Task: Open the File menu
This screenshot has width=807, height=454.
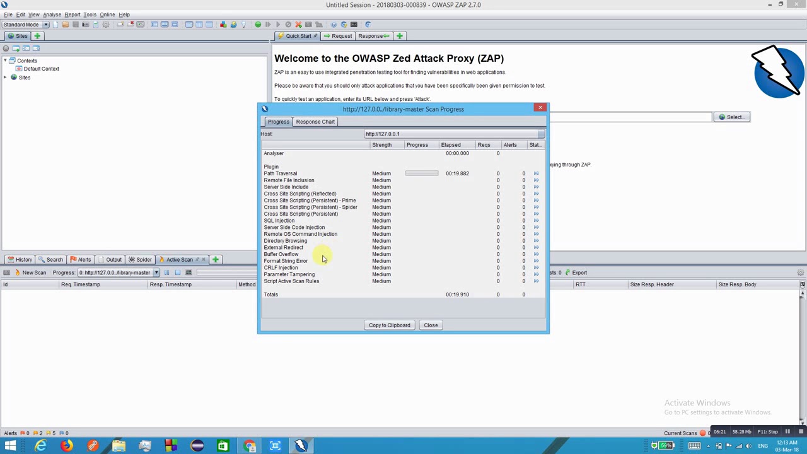Action: pos(8,15)
